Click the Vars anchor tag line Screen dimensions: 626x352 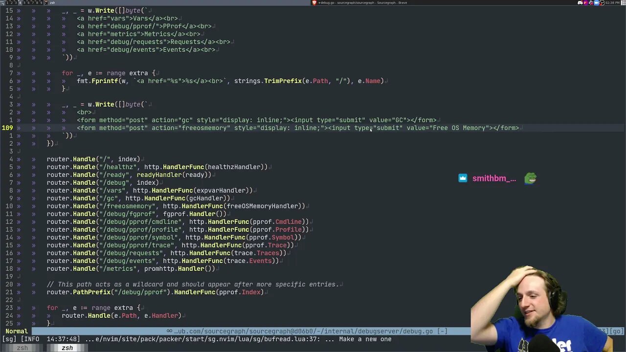[127, 18]
